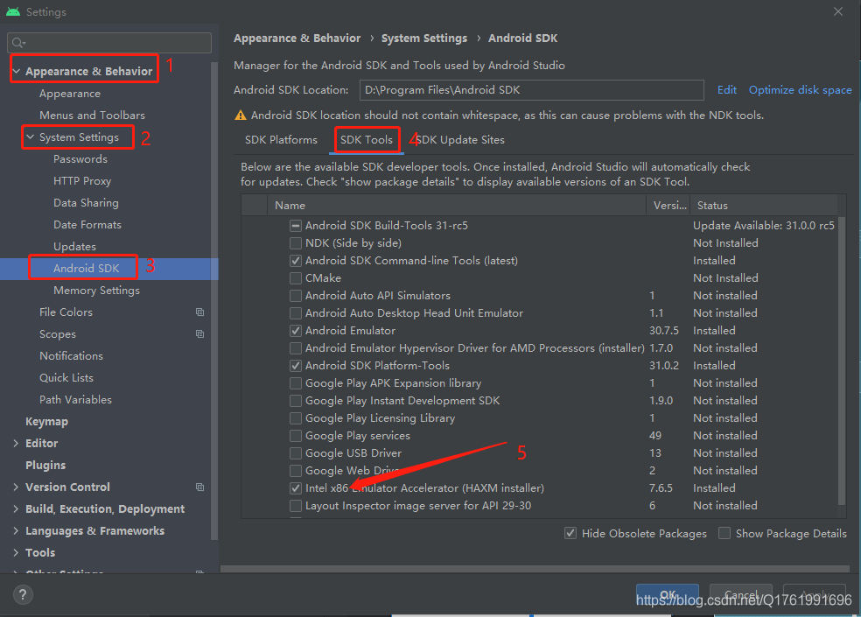The height and width of the screenshot is (617, 861).
Task: Open the Appearance settings page
Action: coord(70,94)
